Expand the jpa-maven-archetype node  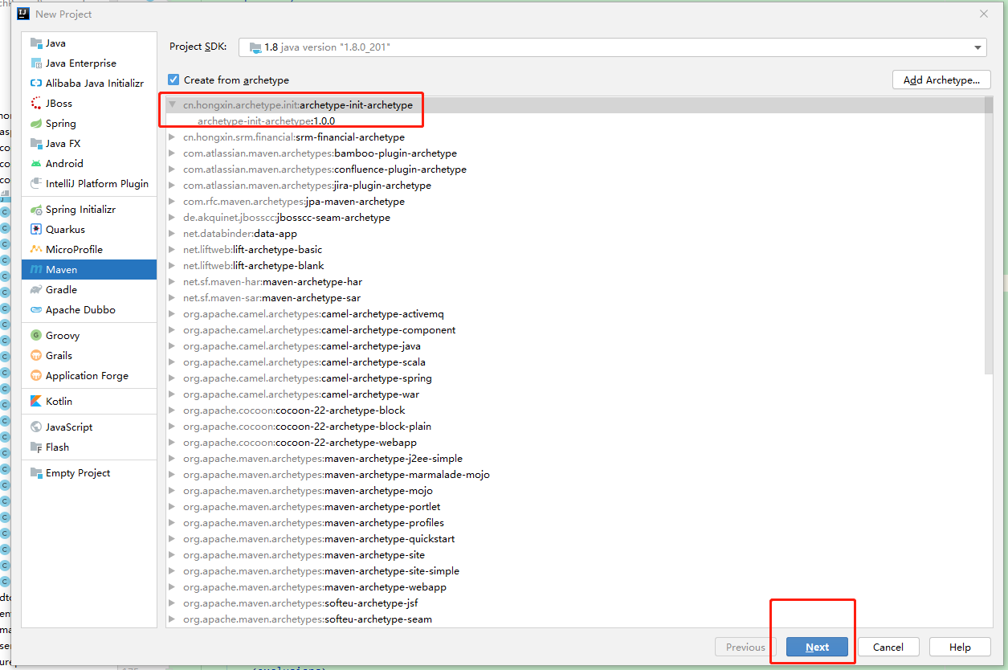pos(172,202)
